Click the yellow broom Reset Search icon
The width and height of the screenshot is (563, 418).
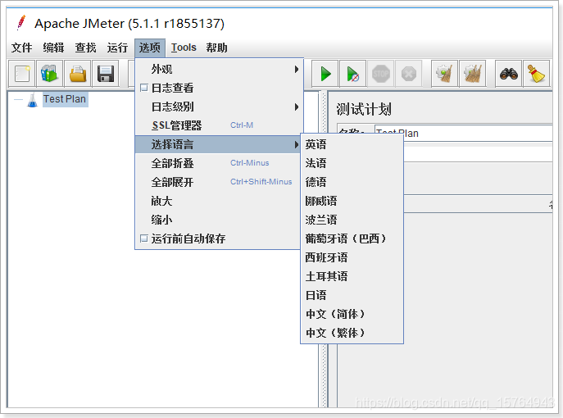(537, 74)
